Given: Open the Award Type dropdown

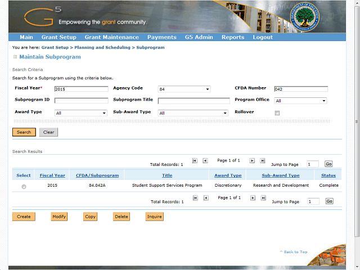Looking at the screenshot, I should [81, 113].
